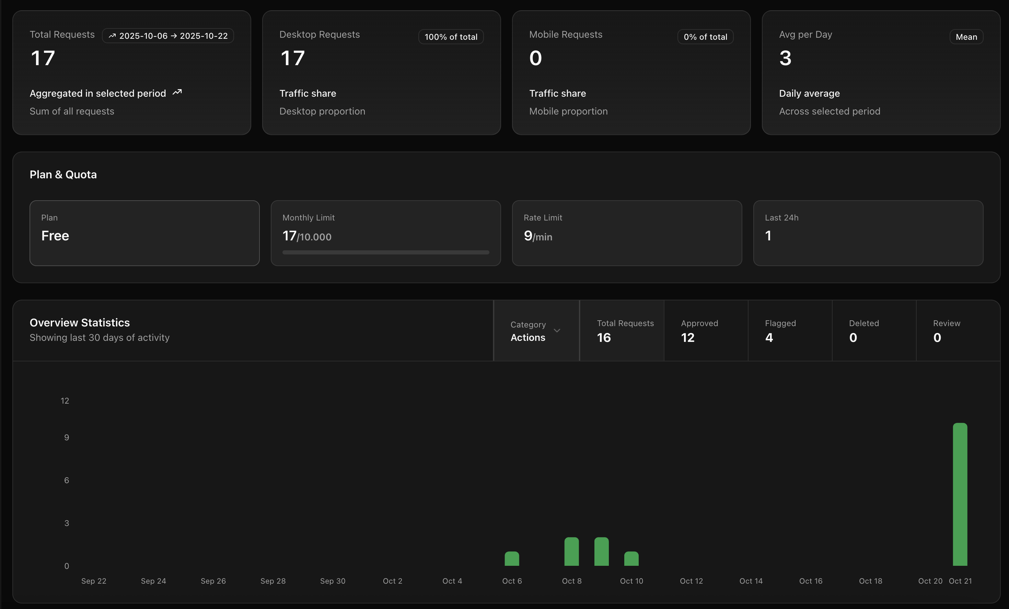
Task: Click the Rate Limit 9/min card
Action: [x=627, y=233]
